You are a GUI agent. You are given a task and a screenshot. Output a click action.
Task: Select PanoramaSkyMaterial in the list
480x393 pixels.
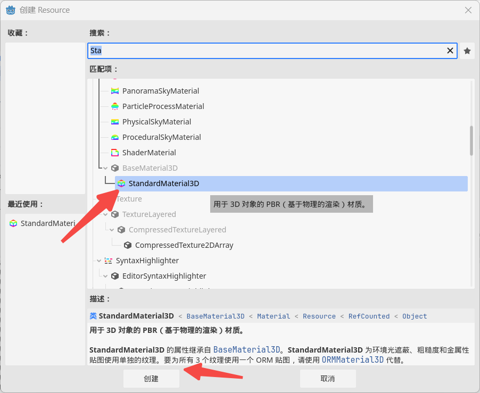click(161, 91)
